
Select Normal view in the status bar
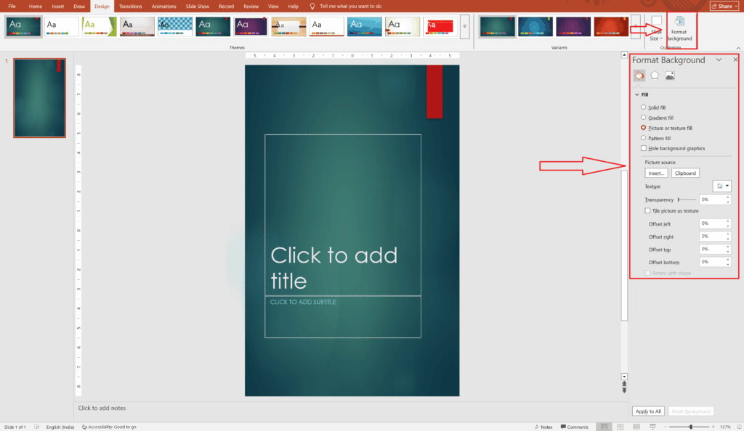coord(604,427)
